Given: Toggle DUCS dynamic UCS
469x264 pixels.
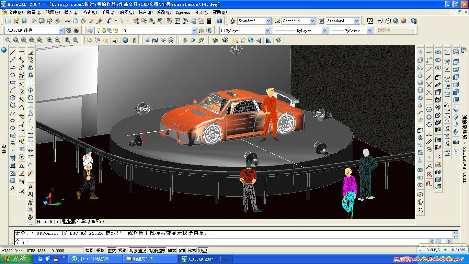Looking at the screenshot, I should (172, 251).
